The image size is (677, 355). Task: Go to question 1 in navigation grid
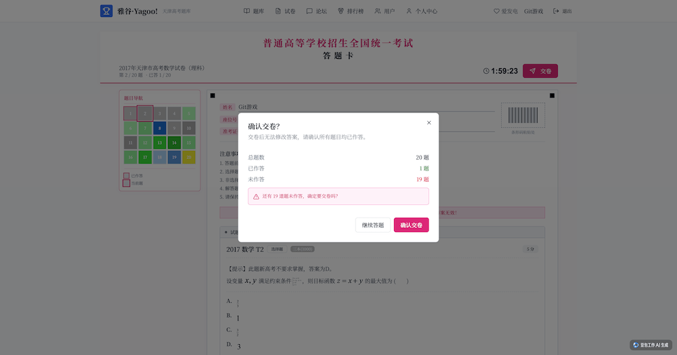point(131,114)
